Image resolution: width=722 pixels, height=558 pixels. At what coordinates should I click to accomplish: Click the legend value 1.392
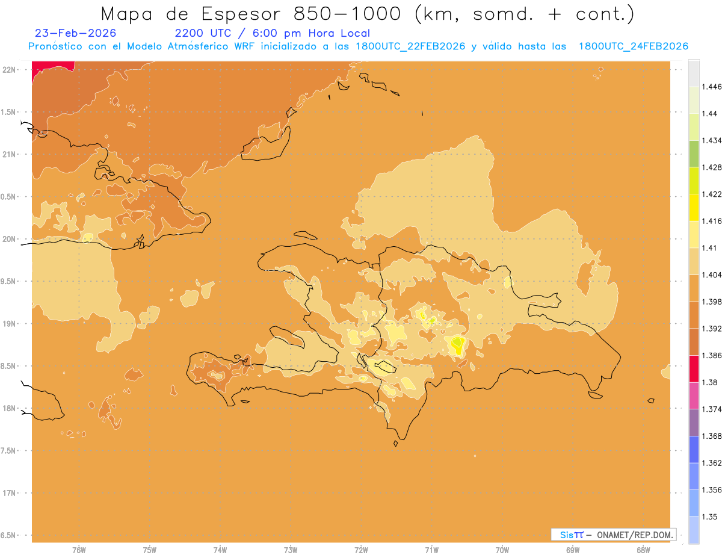tap(713, 329)
